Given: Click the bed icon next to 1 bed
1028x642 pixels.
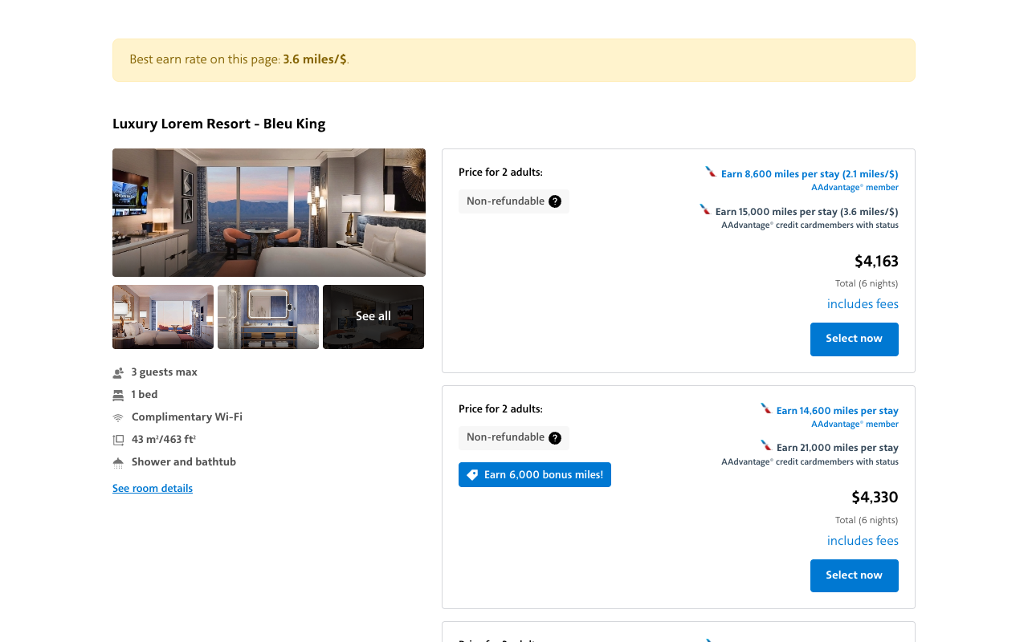Looking at the screenshot, I should (118, 395).
